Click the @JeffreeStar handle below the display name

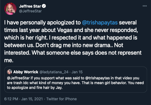tap(30, 11)
